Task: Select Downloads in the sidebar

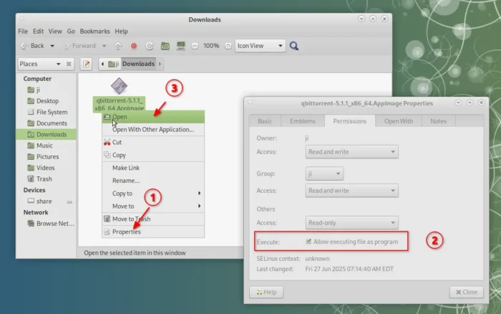Action: 47,135
